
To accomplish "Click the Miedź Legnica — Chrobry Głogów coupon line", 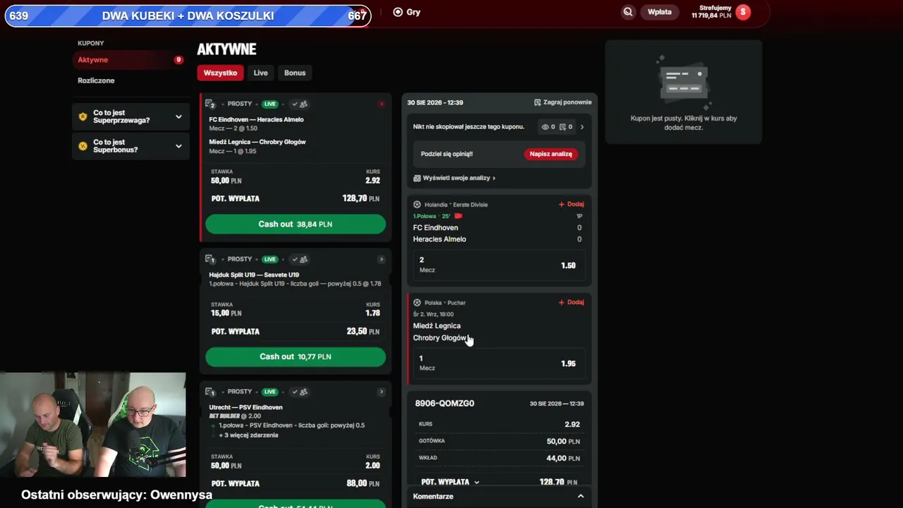I will click(x=257, y=142).
